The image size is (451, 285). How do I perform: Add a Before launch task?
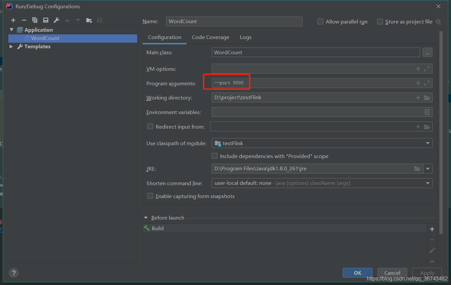(x=432, y=229)
